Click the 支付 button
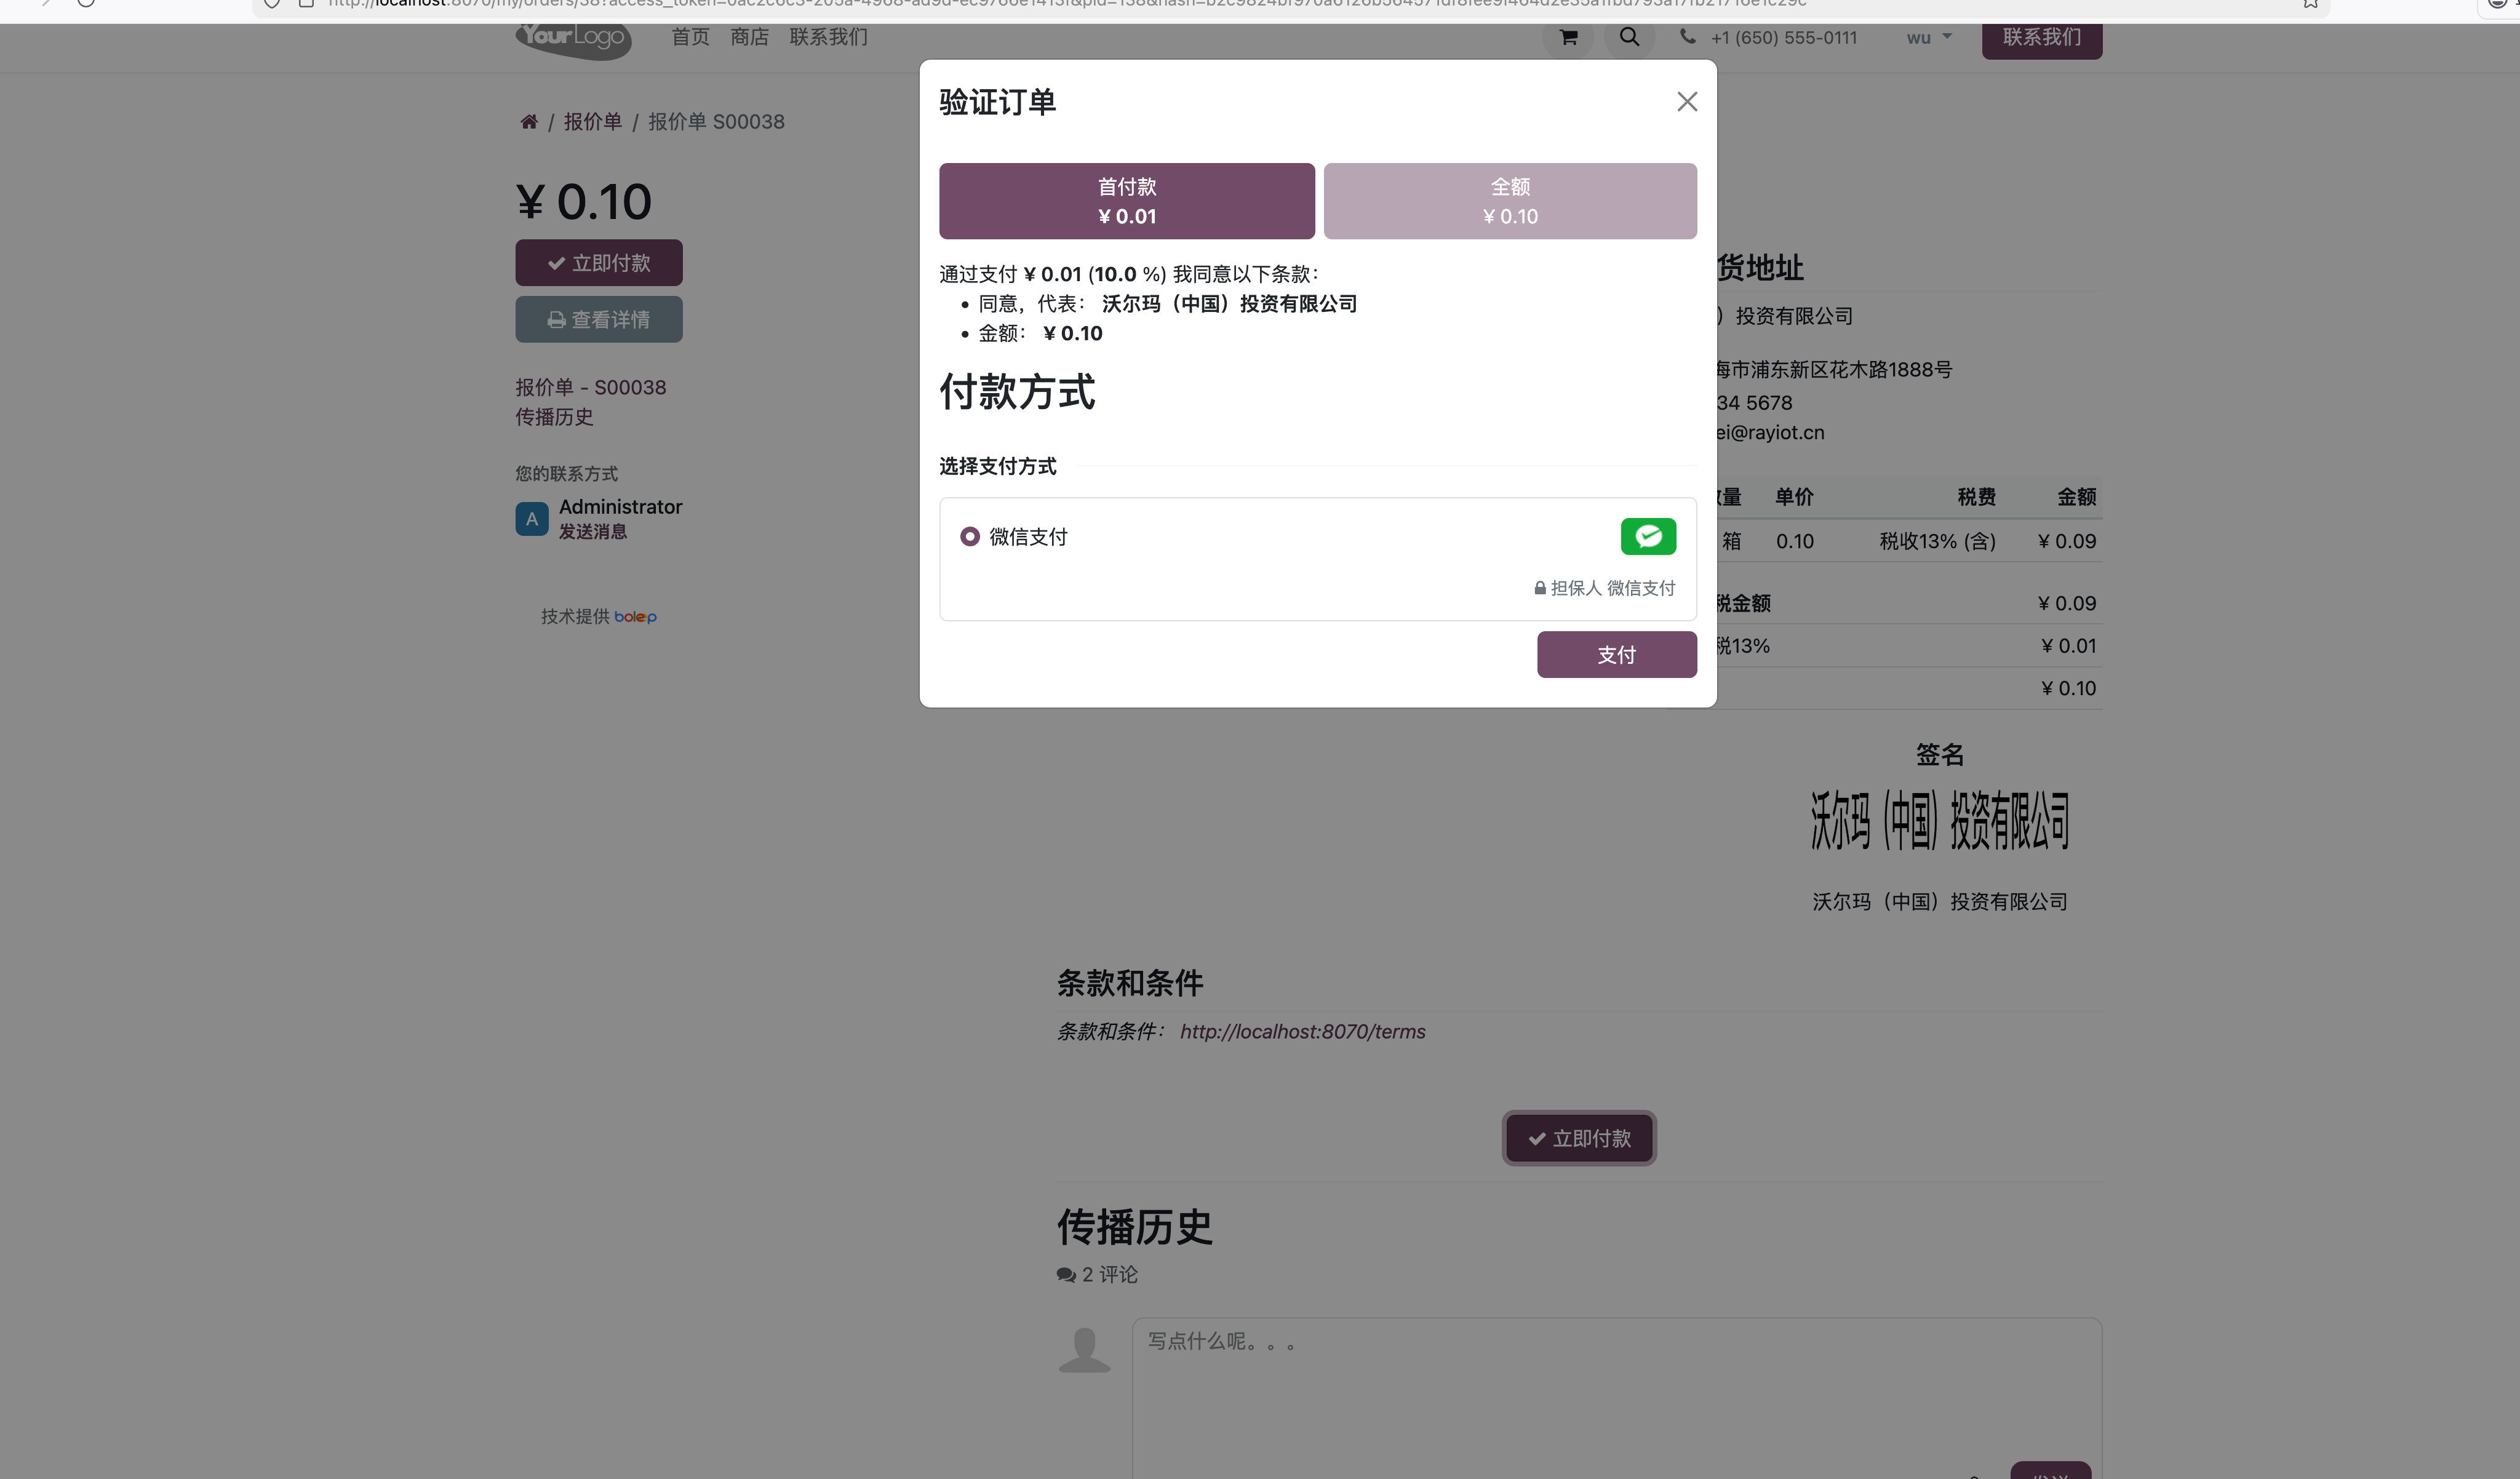The image size is (2520, 1479). click(1616, 655)
